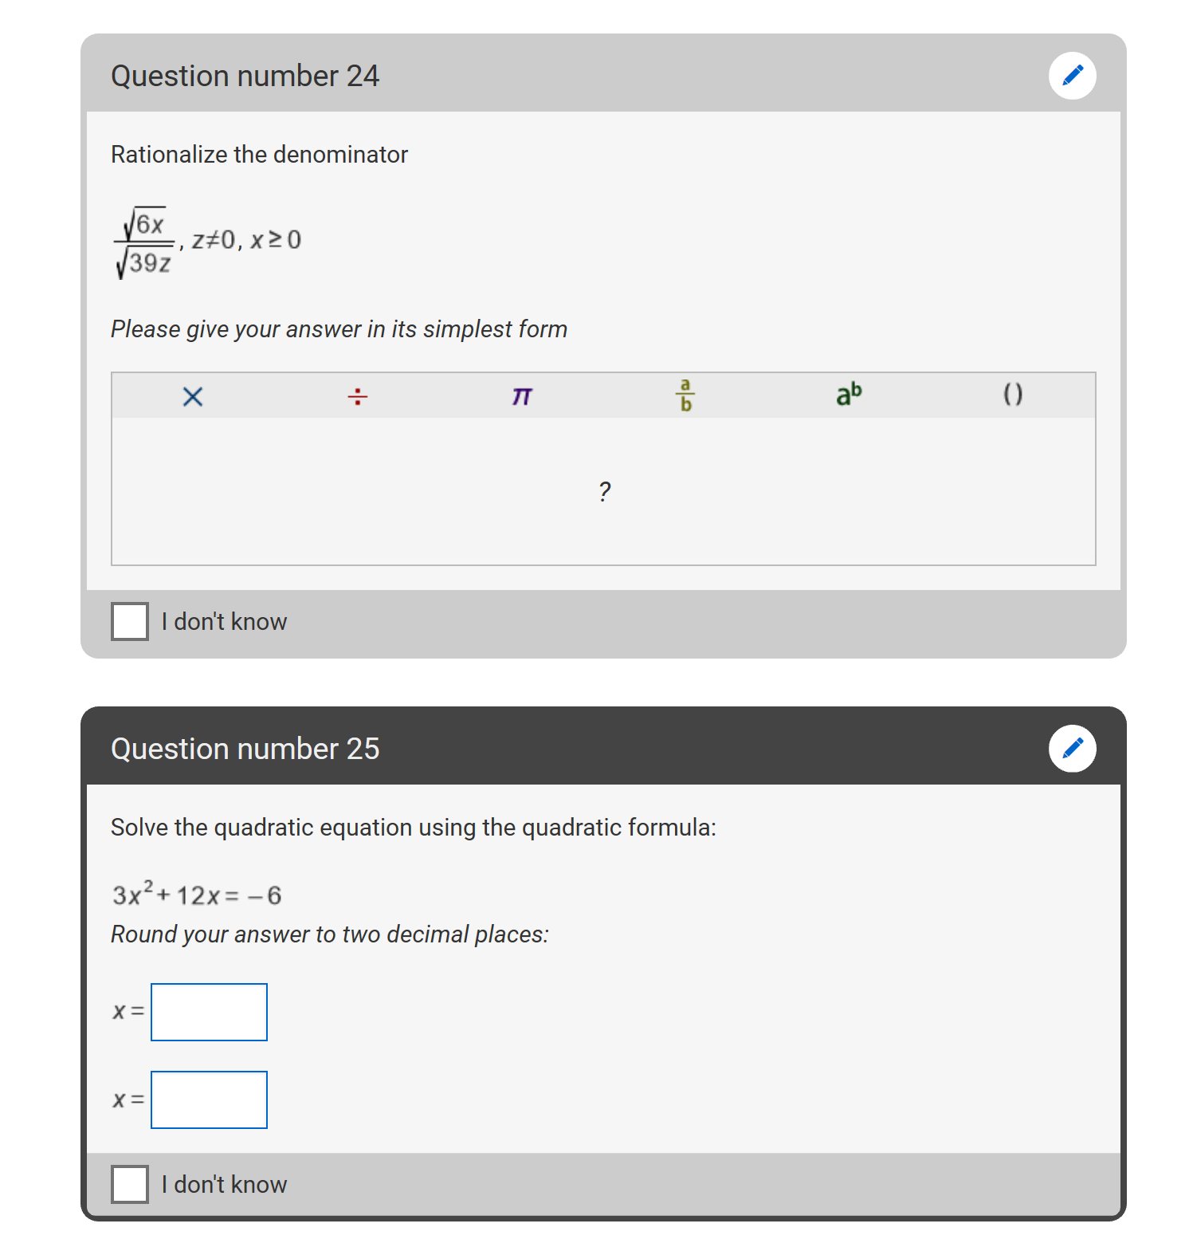Click the second x = answer box
Viewport: 1189px width, 1247px height.
click(210, 1099)
